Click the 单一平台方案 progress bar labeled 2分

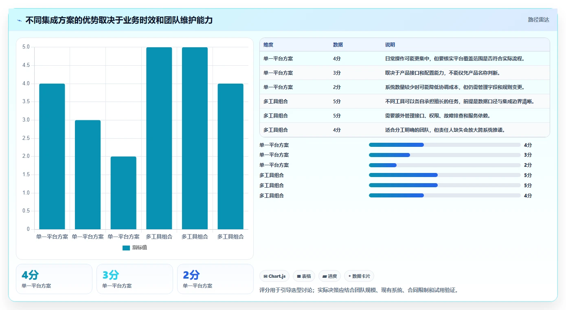coord(445,165)
